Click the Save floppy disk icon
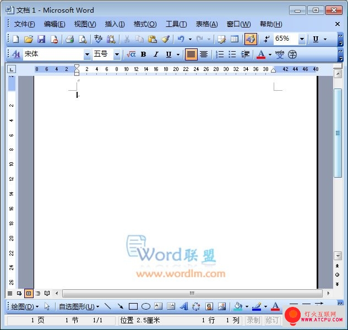This screenshot has height=330, width=348. pos(41,39)
